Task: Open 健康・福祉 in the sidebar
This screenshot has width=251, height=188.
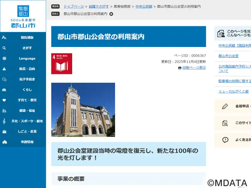Action: tap(23, 111)
